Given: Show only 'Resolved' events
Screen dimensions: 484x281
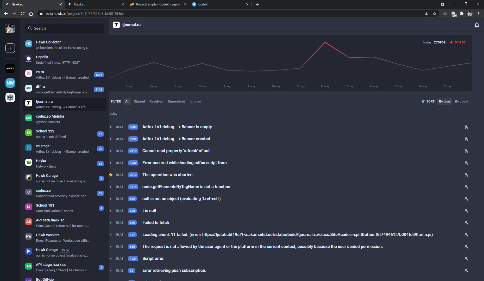Looking at the screenshot, I should 156,101.
